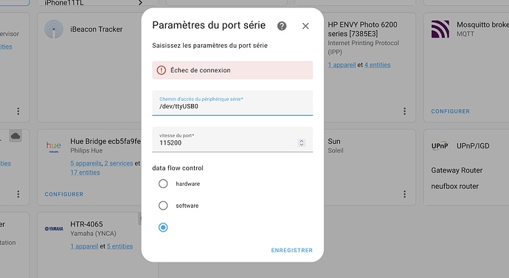Close the Paramètres du port série dialog

pos(305,26)
